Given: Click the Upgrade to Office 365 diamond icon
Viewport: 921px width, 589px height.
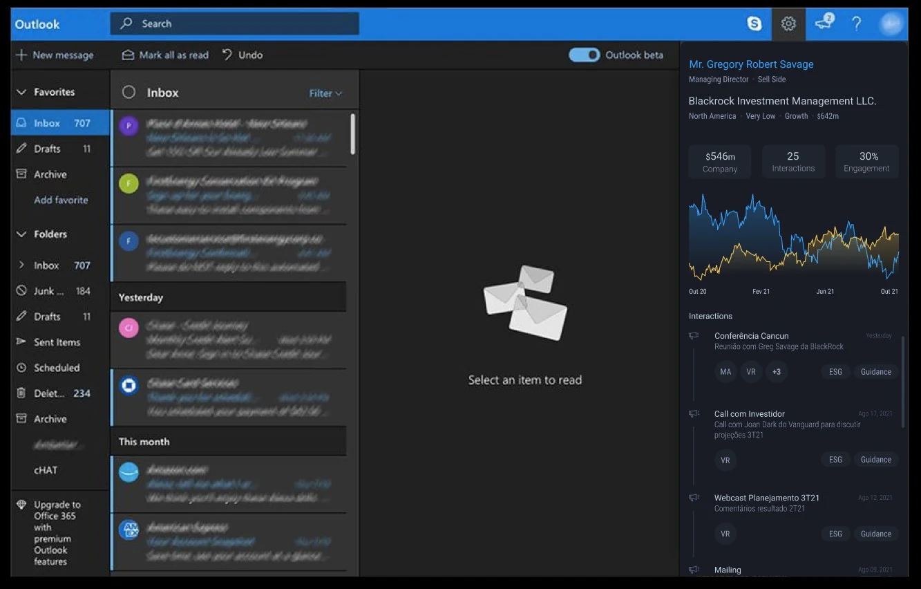Looking at the screenshot, I should (x=21, y=505).
